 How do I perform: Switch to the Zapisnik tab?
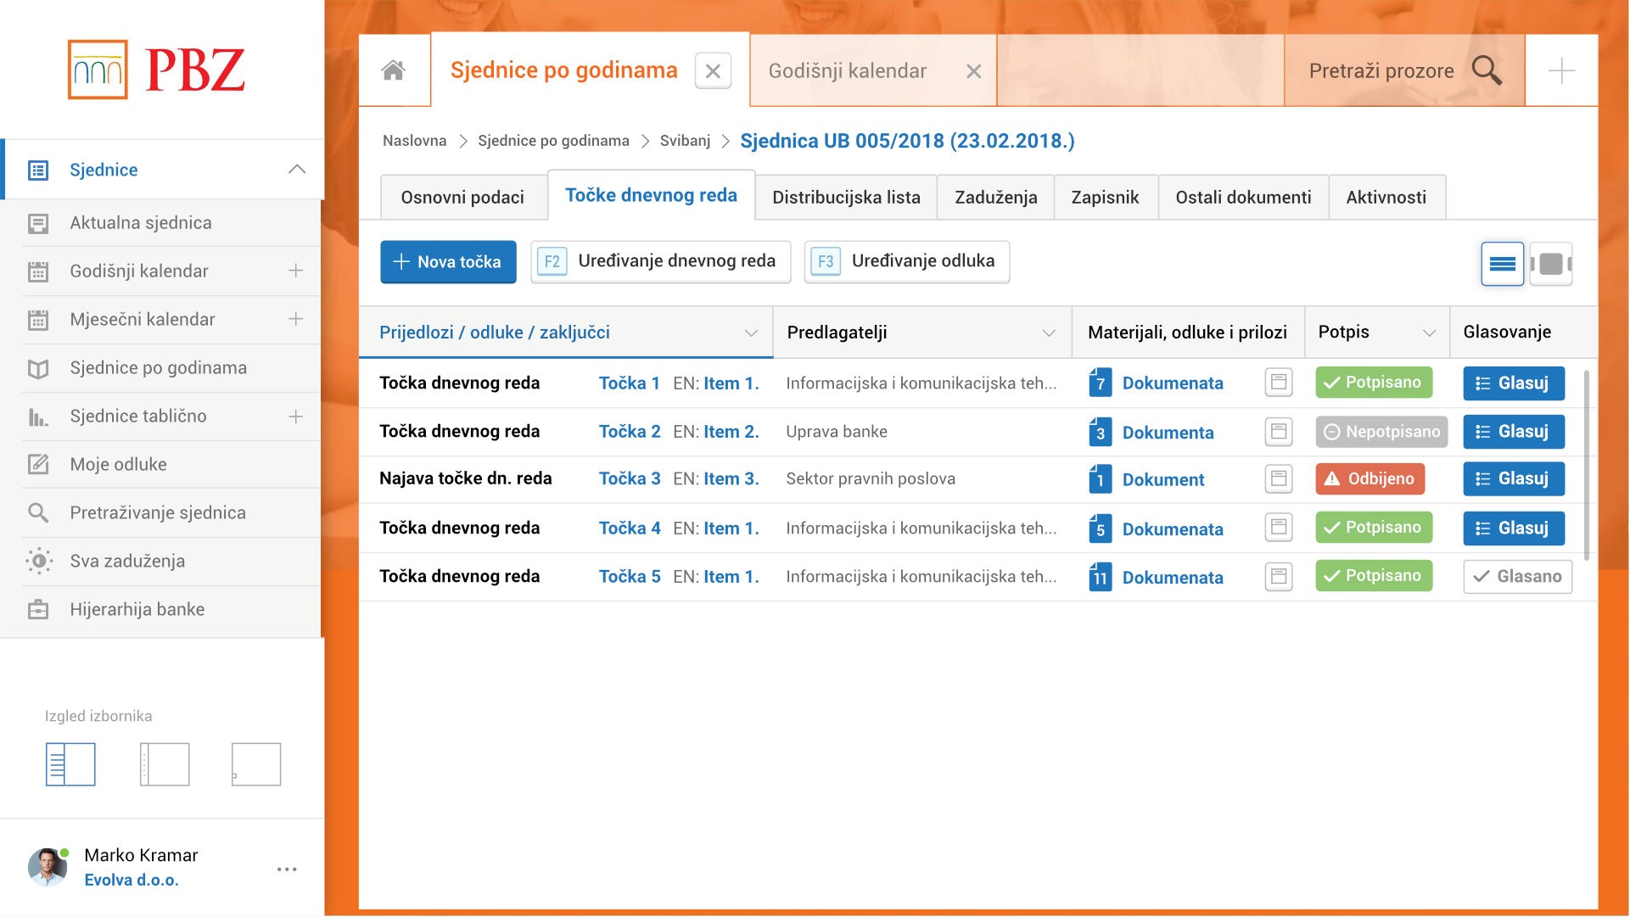tap(1104, 198)
